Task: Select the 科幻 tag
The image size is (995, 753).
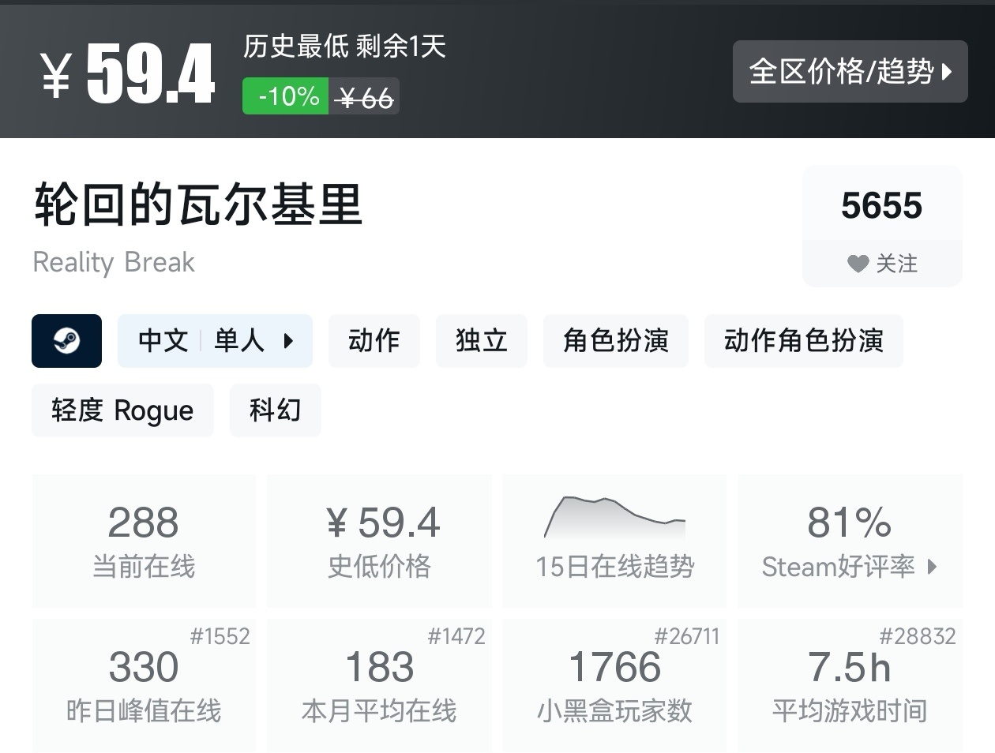Action: (x=275, y=410)
